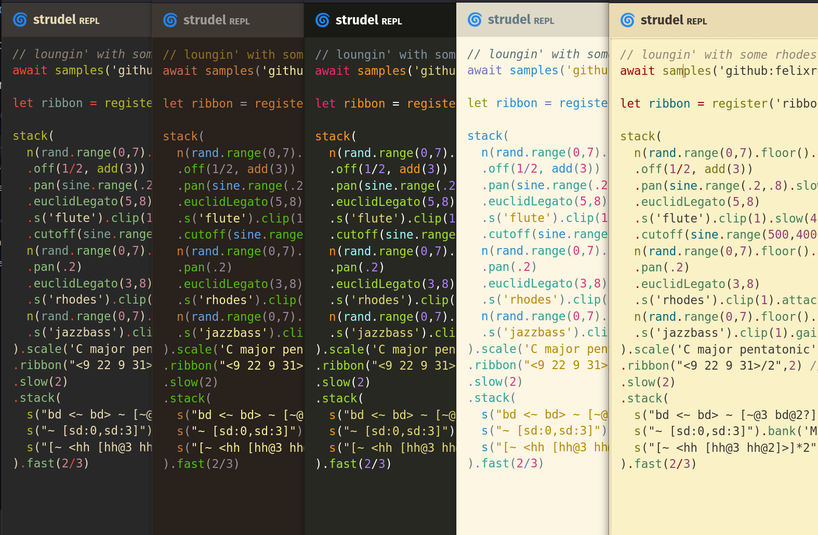Click the strudel logo in the cream-white panel
This screenshot has height=535, width=818.
pos(474,20)
